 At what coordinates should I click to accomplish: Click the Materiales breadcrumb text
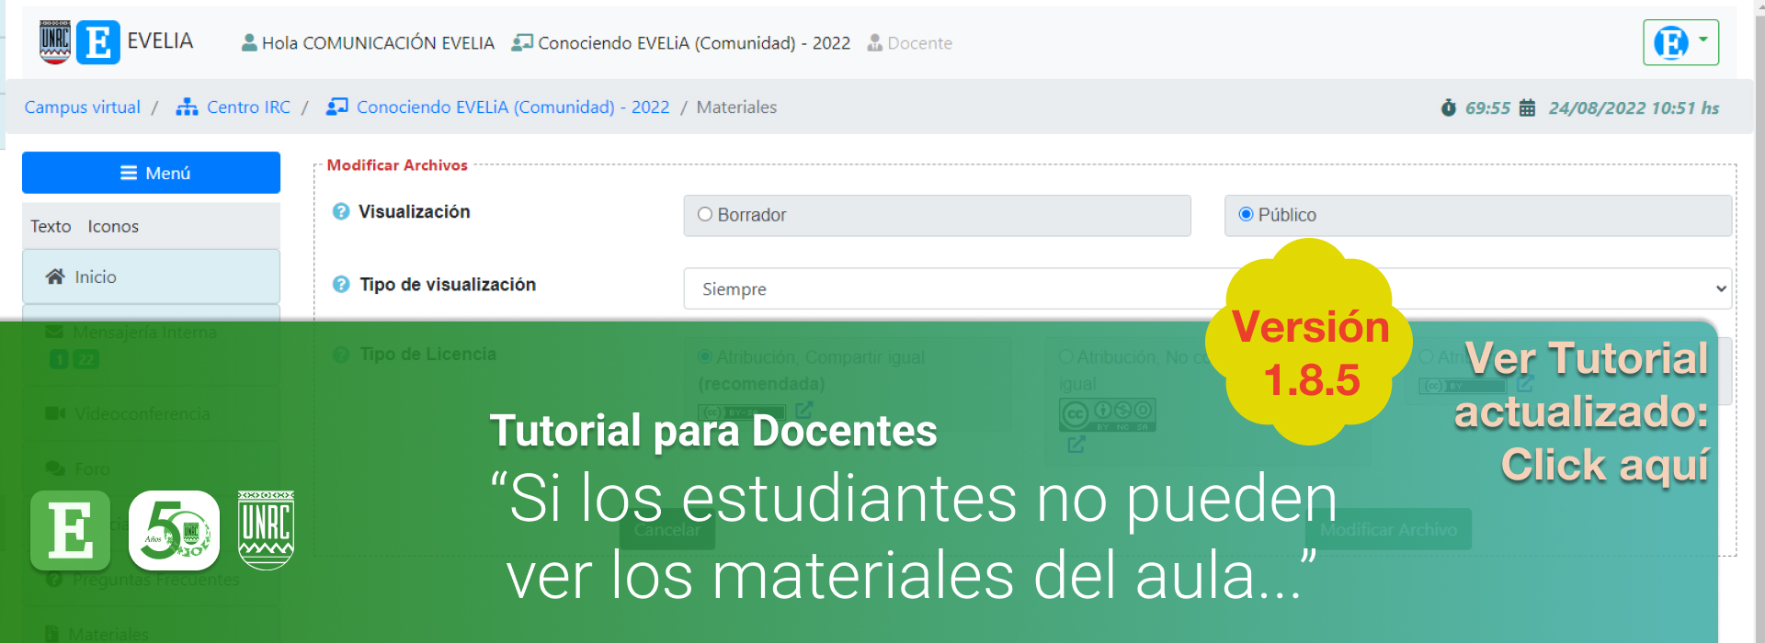(736, 107)
